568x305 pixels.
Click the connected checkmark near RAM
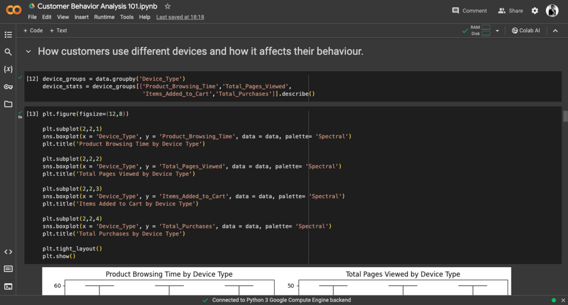click(465, 31)
